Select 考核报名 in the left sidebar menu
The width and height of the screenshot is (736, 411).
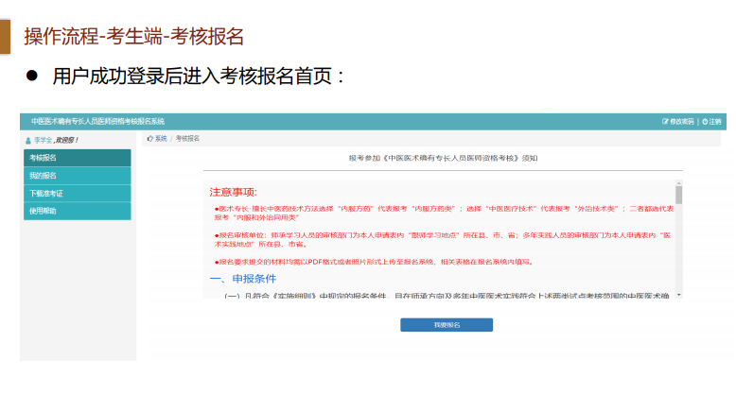77,158
